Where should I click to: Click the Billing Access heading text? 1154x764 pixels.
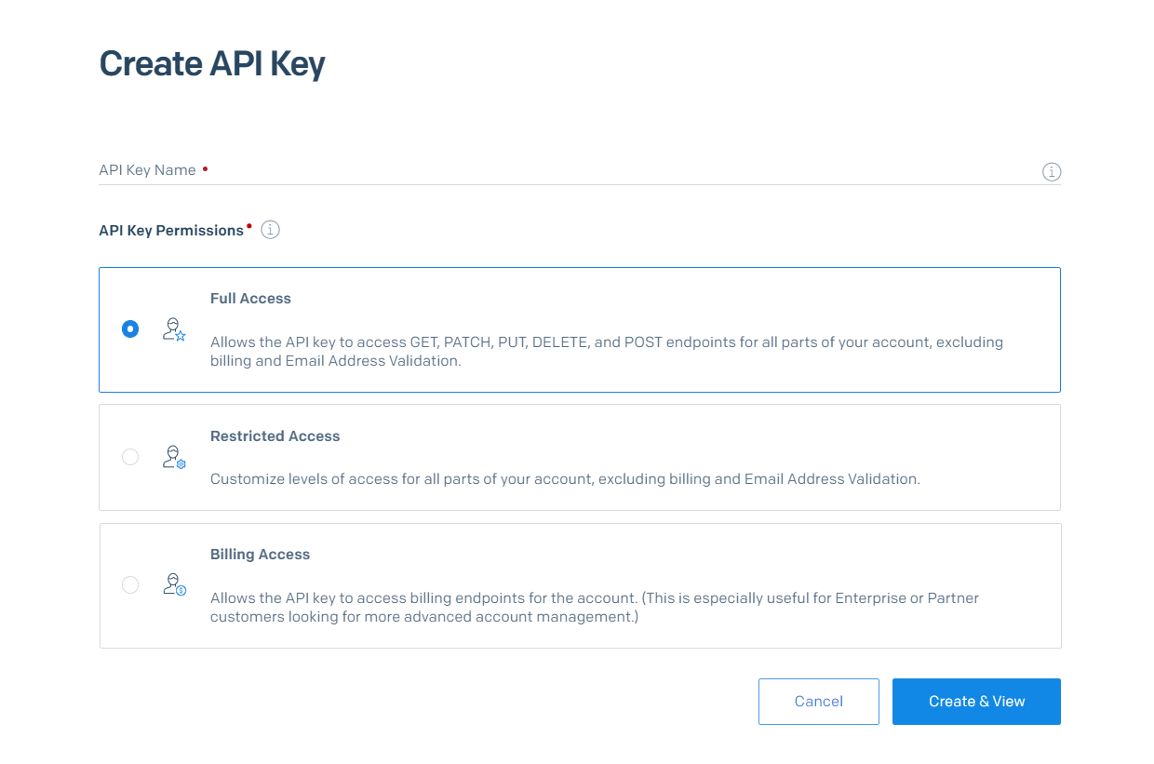(260, 554)
